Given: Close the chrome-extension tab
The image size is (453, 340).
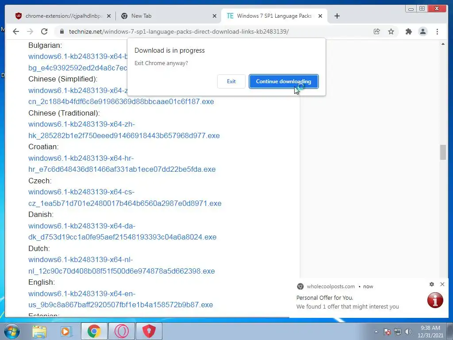Looking at the screenshot, I should (109, 16).
